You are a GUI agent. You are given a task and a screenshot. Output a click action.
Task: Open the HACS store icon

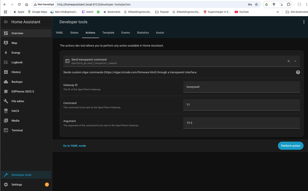tap(6, 111)
